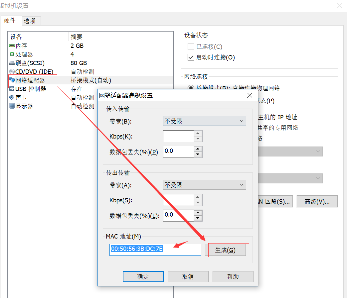The width and height of the screenshot is (347, 298).
Task: Open the 高级(V)... advanced button
Action: 317,201
